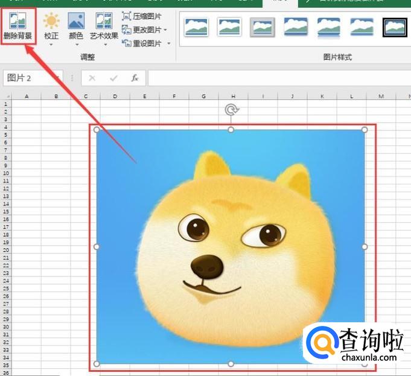This screenshot has height=376, width=411.
Task: Open the Color (颜色) picture options
Action: (x=76, y=26)
